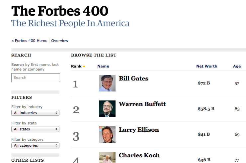Go to Forbes 400 Home link

coord(29,41)
